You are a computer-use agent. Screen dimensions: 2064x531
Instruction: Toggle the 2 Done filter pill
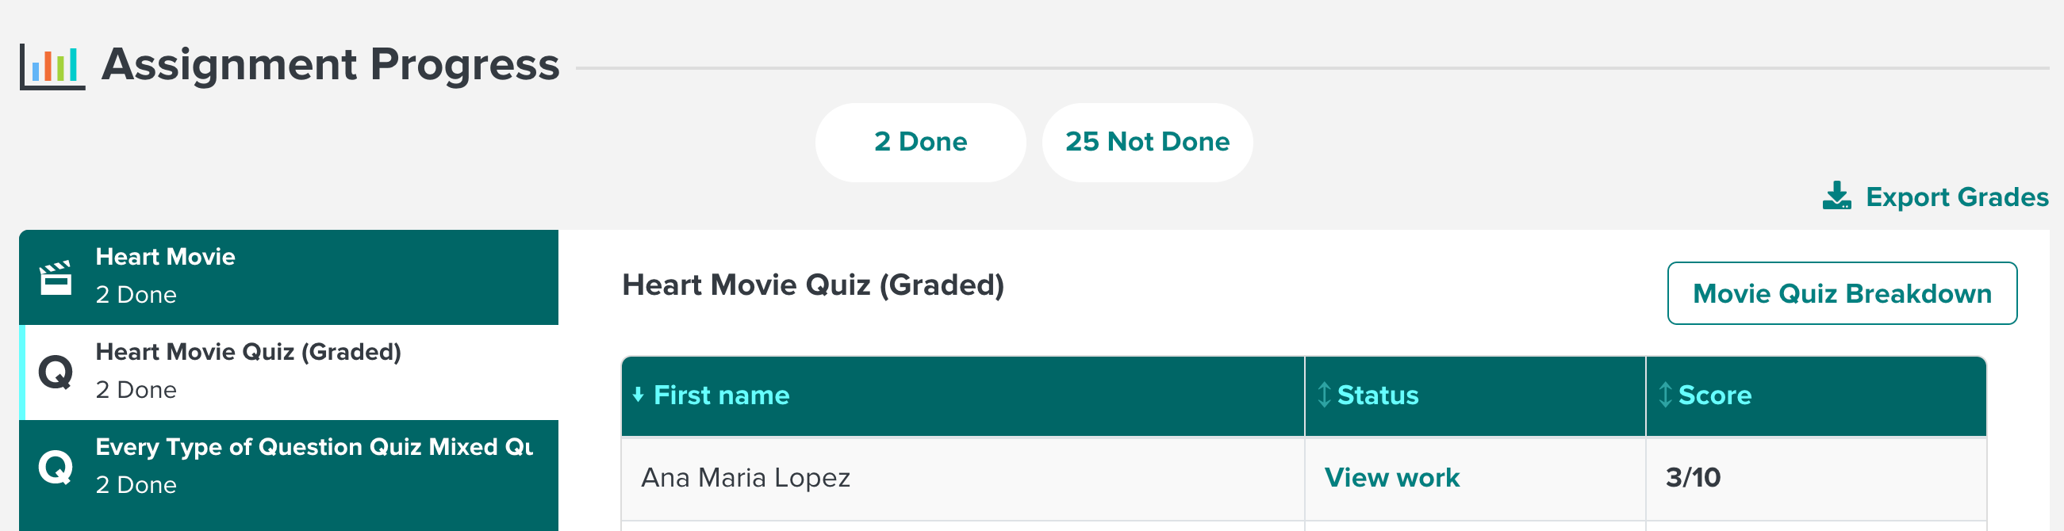coord(920,142)
